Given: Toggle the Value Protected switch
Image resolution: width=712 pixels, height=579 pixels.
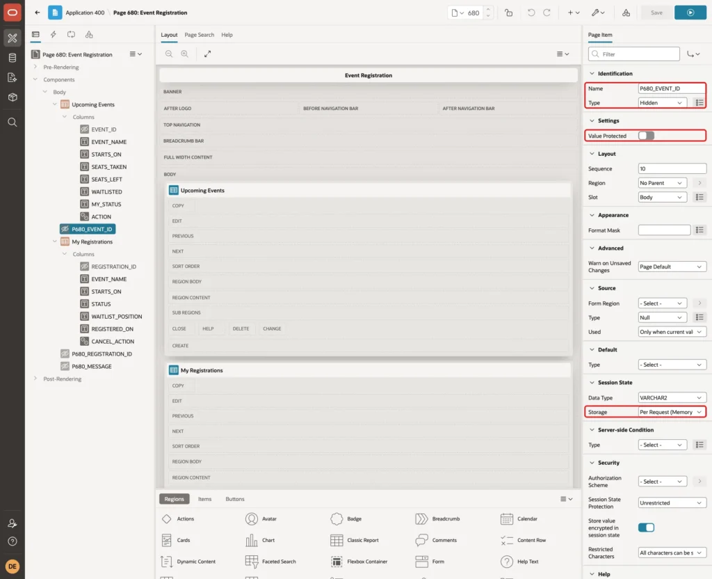Looking at the screenshot, I should tap(646, 136).
